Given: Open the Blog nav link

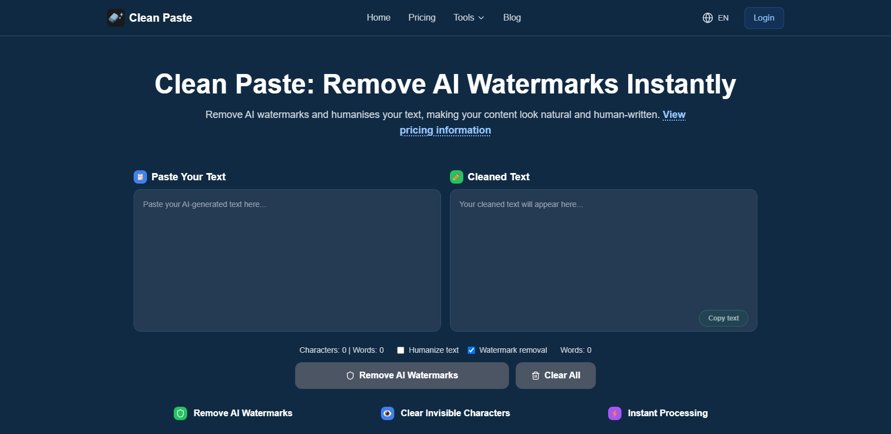Looking at the screenshot, I should 512,18.
